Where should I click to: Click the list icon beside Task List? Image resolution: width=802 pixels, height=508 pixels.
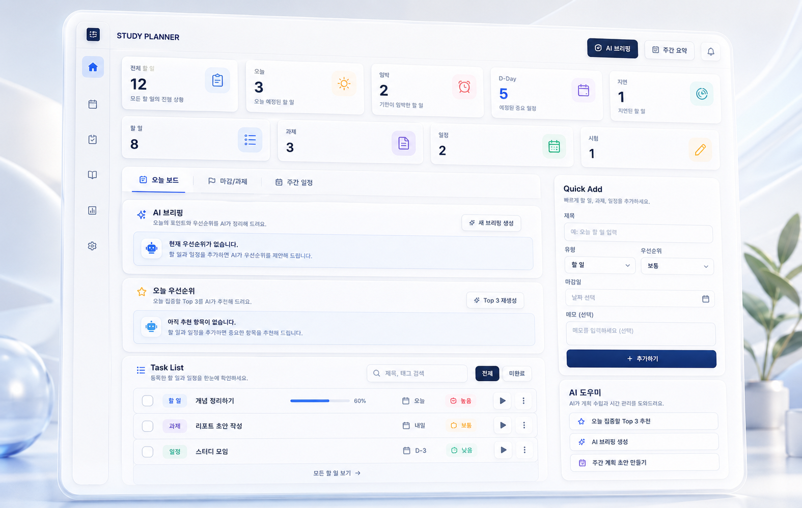(141, 370)
